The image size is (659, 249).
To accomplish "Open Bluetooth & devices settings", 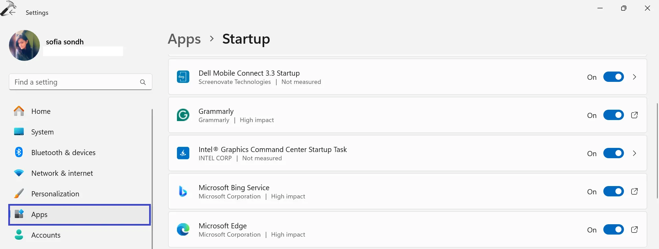I will [x=63, y=153].
